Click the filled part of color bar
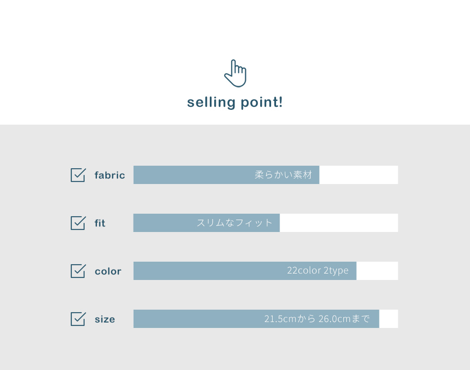The width and height of the screenshot is (470, 370). tap(245, 271)
